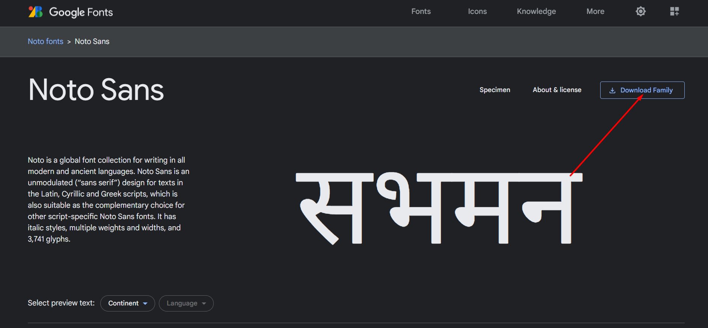The height and width of the screenshot is (328, 708).
Task: Open the Icons menu item
Action: click(477, 11)
